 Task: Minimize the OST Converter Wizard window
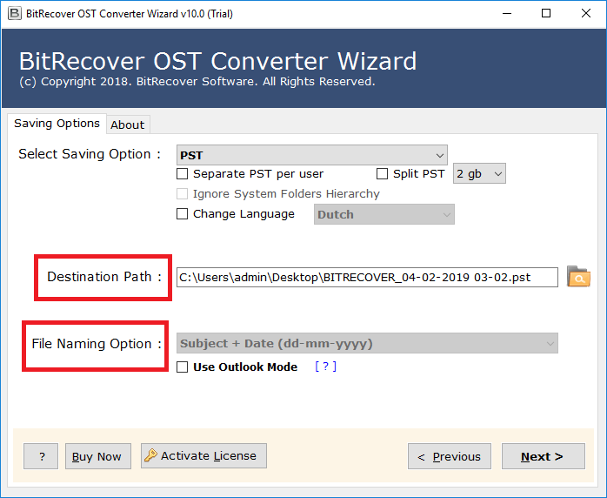[x=507, y=14]
